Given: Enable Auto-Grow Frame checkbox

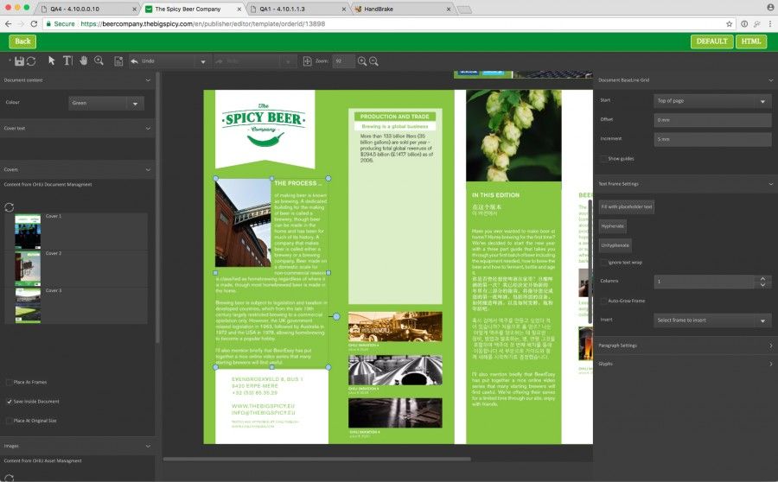Looking at the screenshot, I should 603,301.
